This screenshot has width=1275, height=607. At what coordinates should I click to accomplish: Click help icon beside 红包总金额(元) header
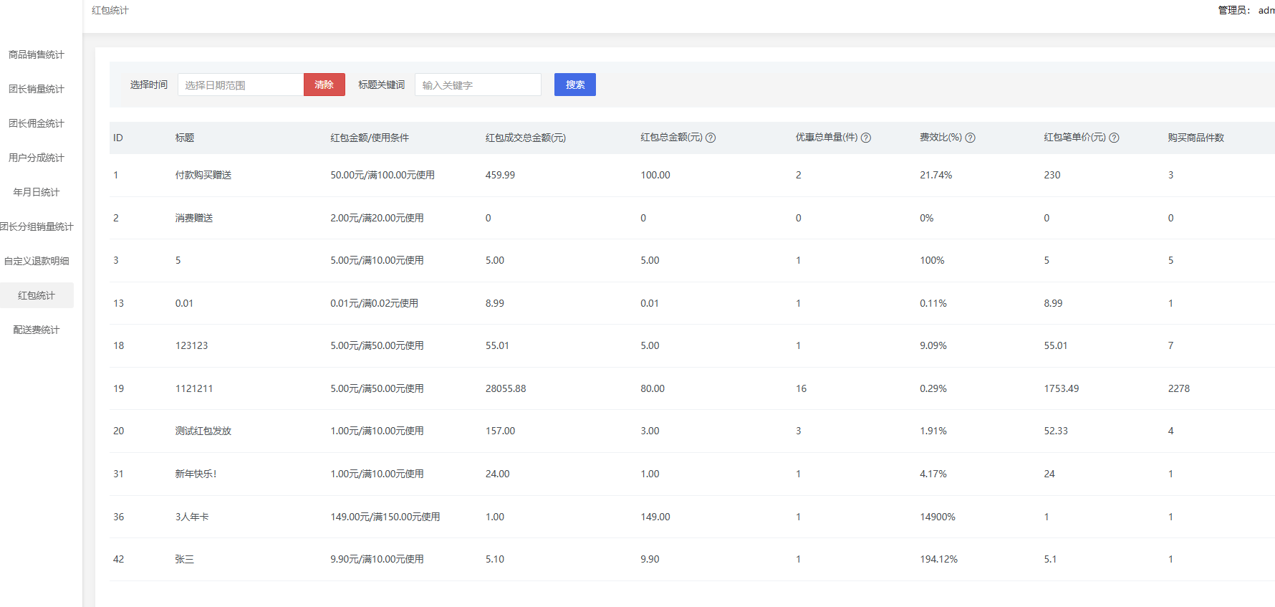click(711, 138)
